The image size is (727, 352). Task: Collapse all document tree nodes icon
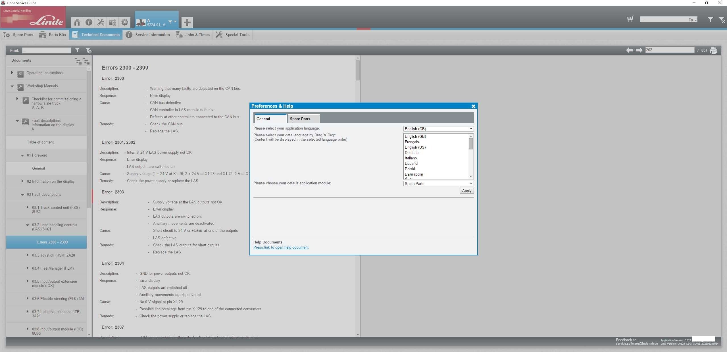click(78, 61)
